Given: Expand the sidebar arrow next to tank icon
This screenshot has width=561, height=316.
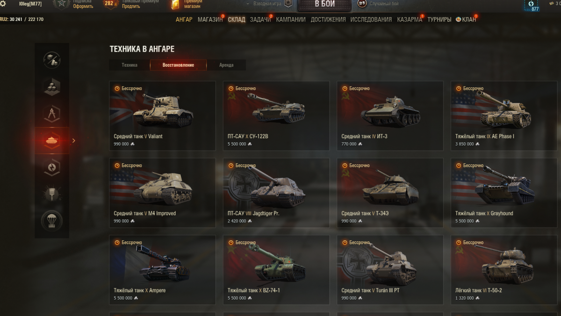Looking at the screenshot, I should pyautogui.click(x=73, y=140).
